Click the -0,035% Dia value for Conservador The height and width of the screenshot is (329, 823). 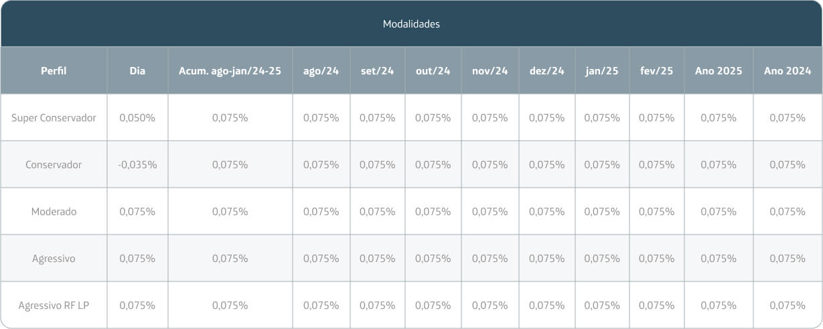[137, 164]
